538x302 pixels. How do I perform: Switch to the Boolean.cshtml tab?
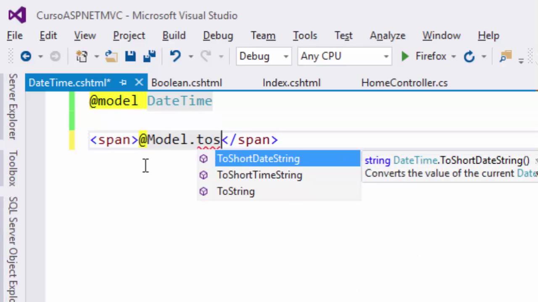coord(187,83)
